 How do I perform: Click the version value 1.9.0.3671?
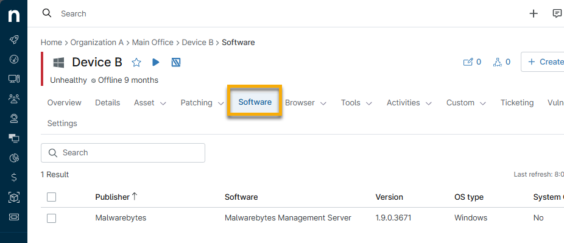393,218
